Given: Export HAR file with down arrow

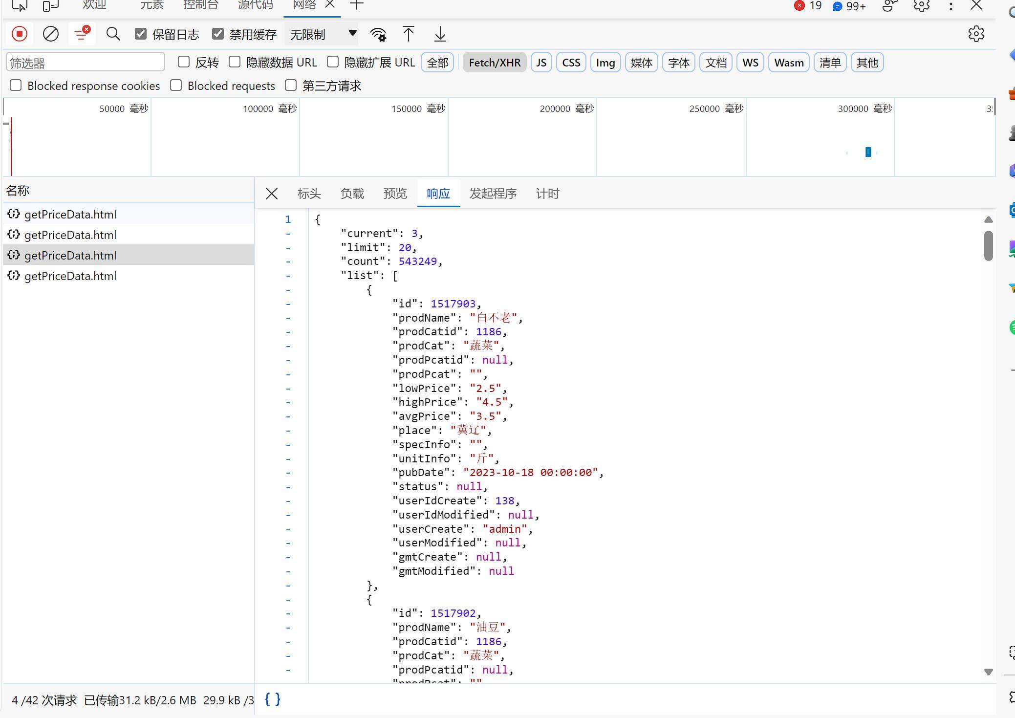Looking at the screenshot, I should click(440, 34).
